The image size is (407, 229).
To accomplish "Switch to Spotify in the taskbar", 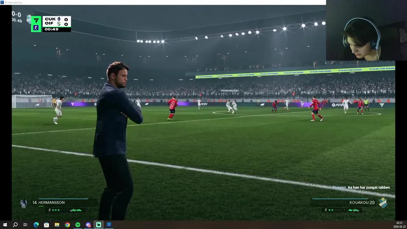I will click(78, 225).
